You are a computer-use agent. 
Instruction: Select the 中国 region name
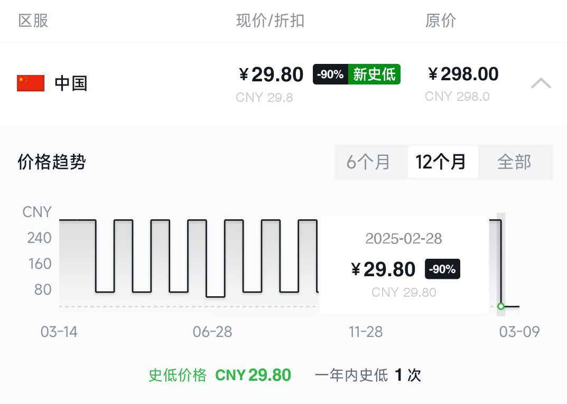click(x=71, y=83)
